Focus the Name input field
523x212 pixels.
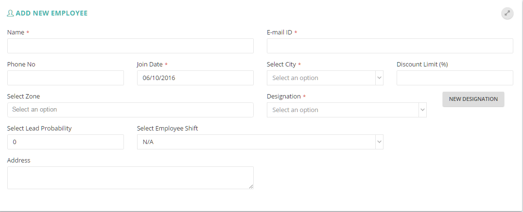(x=130, y=46)
